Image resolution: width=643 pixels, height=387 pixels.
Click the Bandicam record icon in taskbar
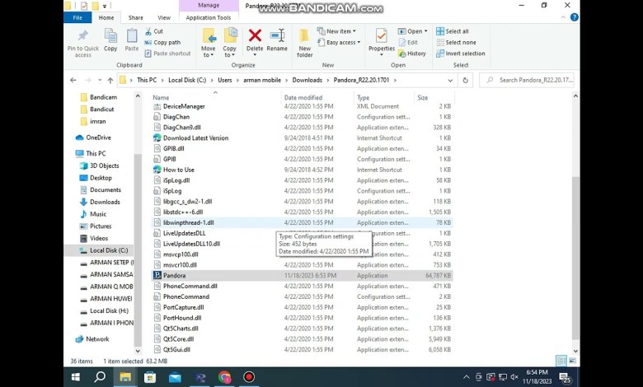click(x=249, y=377)
